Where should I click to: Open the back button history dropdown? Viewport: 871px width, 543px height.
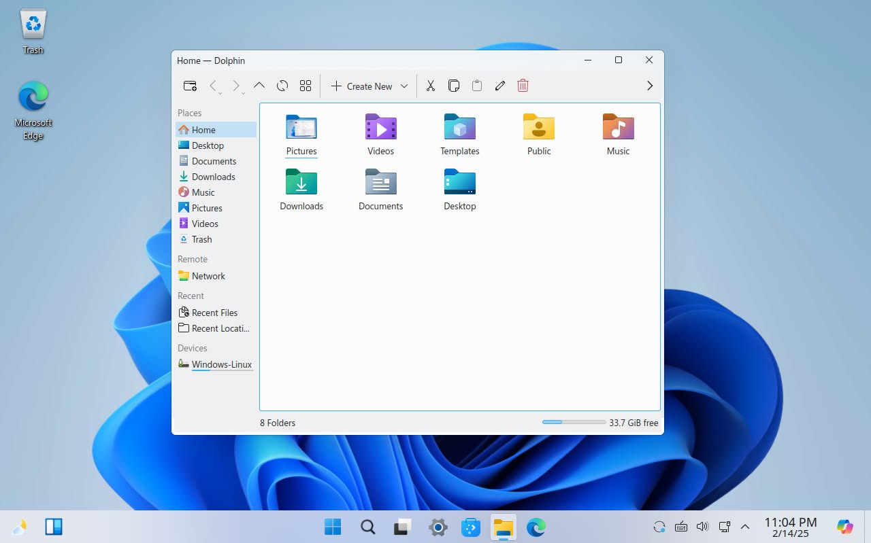(220, 93)
